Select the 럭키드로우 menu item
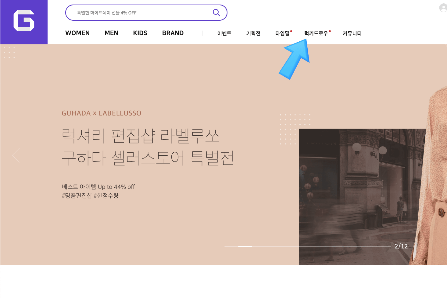This screenshot has width=447, height=298. coord(316,33)
